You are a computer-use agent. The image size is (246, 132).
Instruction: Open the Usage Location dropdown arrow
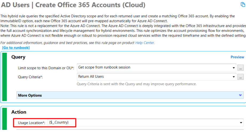[241, 123]
